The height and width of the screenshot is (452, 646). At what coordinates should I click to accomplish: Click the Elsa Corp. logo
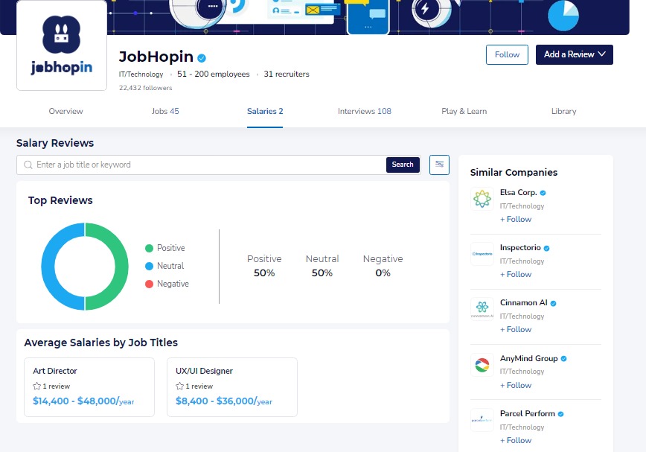(x=482, y=199)
